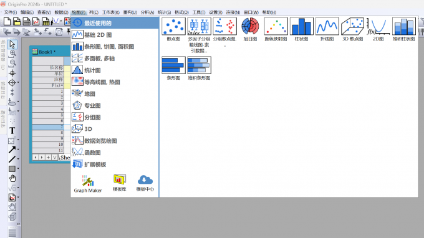Expand the Rectangle tool flyout arrow
Viewport: 424px width, 238px height.
click(18, 169)
